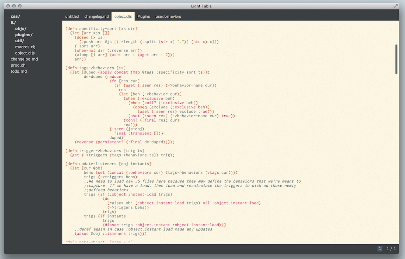Click the cursor position indicator showing 1 / 1

click(391, 249)
